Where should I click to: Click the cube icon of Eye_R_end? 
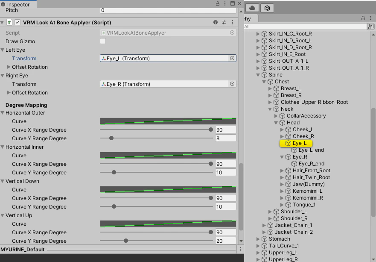click(x=294, y=164)
